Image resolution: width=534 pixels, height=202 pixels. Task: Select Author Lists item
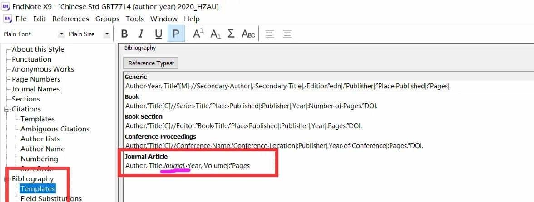click(40, 139)
